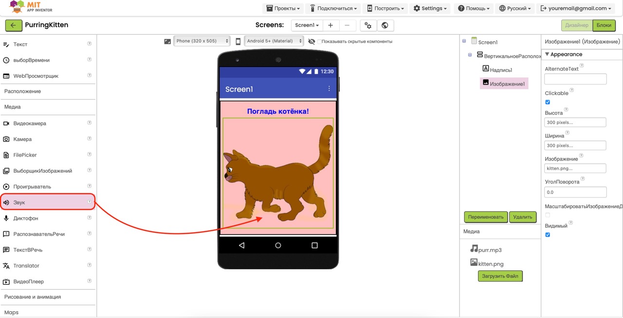The image size is (623, 318).
Task: Open Settings menu
Action: 430,8
